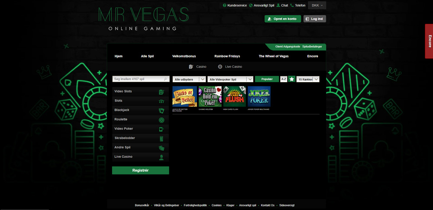Open Vilkår og Betingelser footer link
433x210 pixels.
pos(167,205)
